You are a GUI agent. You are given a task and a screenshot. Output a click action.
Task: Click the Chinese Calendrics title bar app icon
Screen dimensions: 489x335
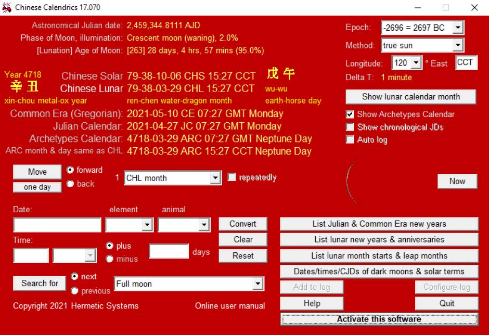click(x=7, y=7)
